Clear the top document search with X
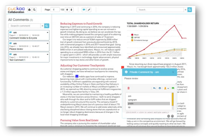This screenshot has height=137, width=206. coord(185,10)
